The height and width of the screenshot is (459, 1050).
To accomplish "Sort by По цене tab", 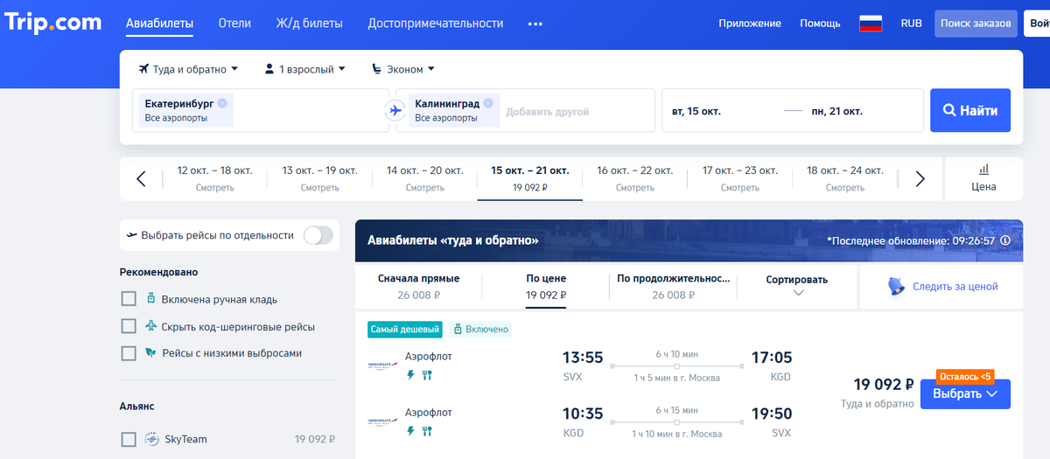I will (x=546, y=287).
